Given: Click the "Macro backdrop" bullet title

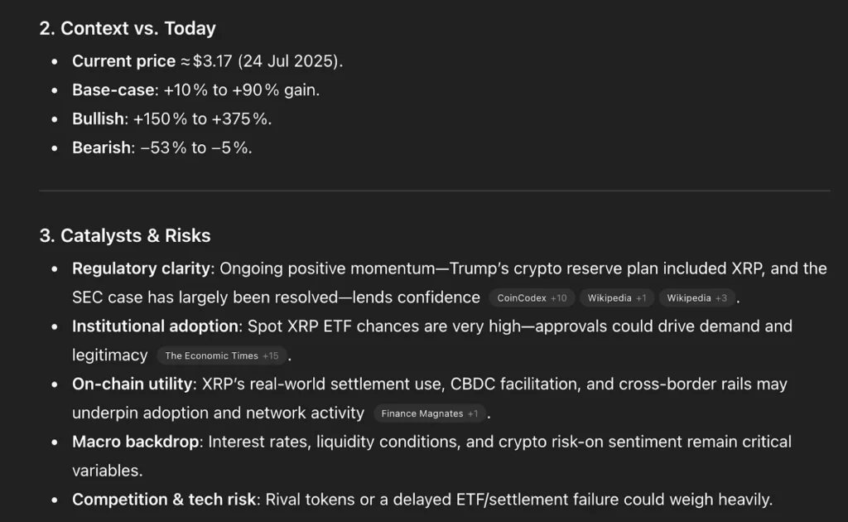Looking at the screenshot, I should coord(135,442).
